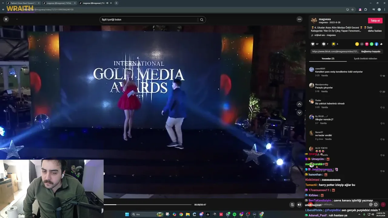
Task: Reply to useer8001's comment with 'Yanıtla'
Action: pos(324,76)
